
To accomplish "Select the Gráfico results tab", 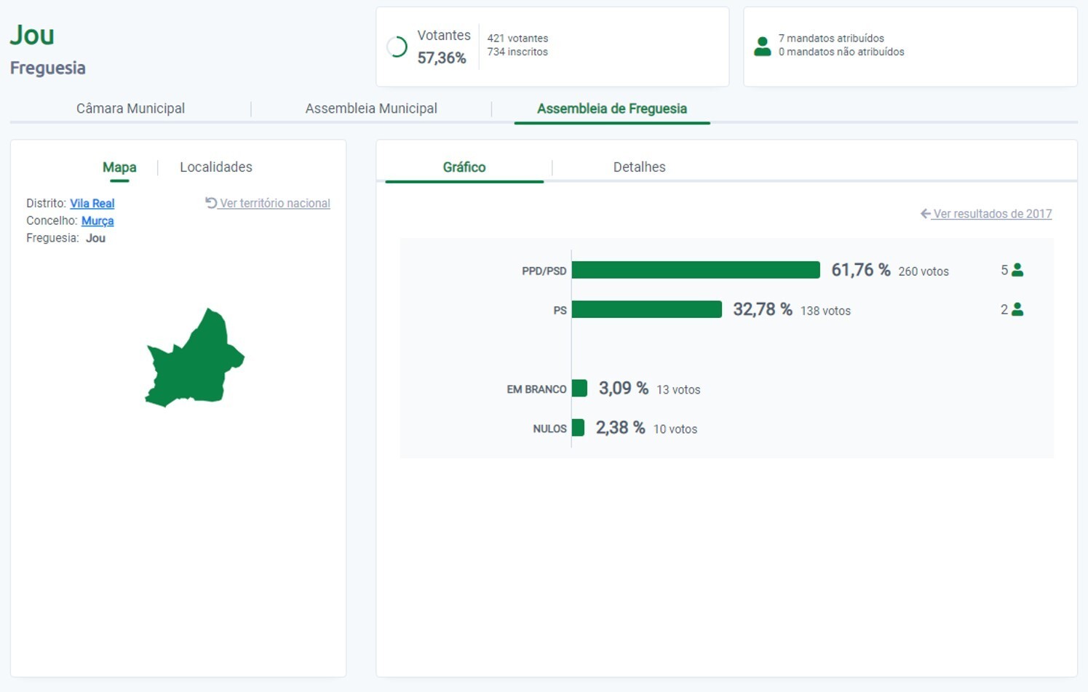I will coord(464,167).
